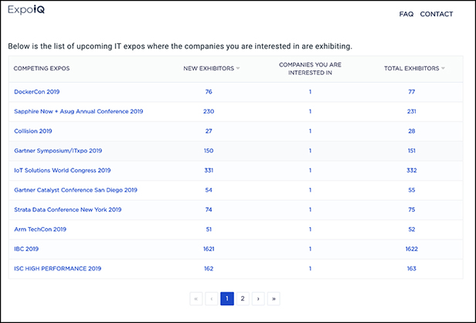476x323 pixels.
Task: Click new exhibitors value 1621
Action: click(x=209, y=249)
